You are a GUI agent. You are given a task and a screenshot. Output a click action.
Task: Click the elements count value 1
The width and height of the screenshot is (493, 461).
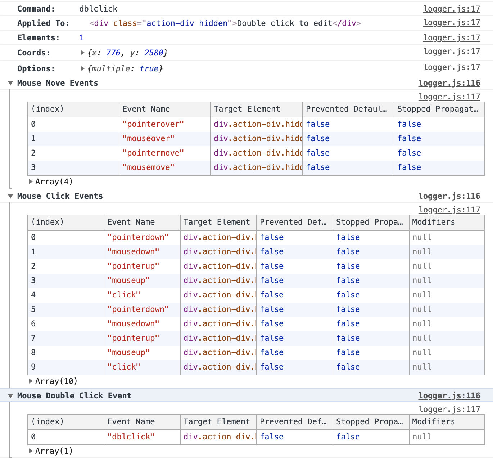coord(82,37)
